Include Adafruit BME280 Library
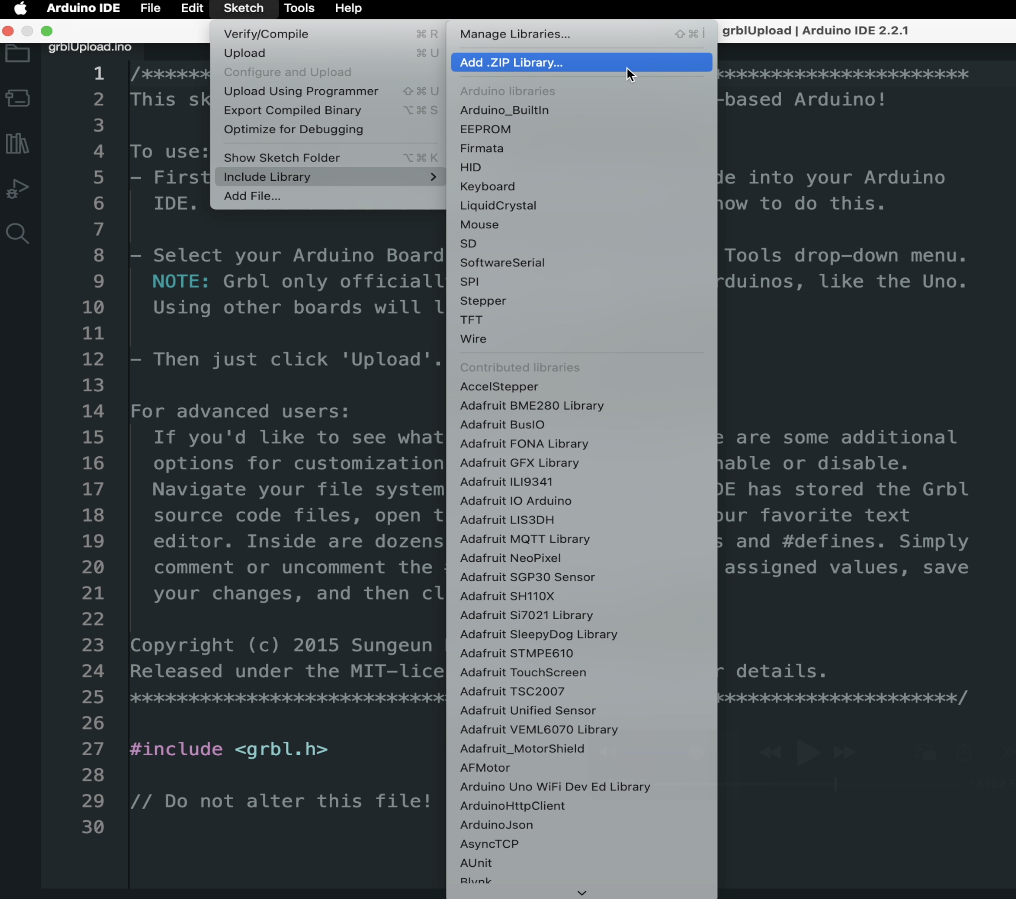 point(582,405)
